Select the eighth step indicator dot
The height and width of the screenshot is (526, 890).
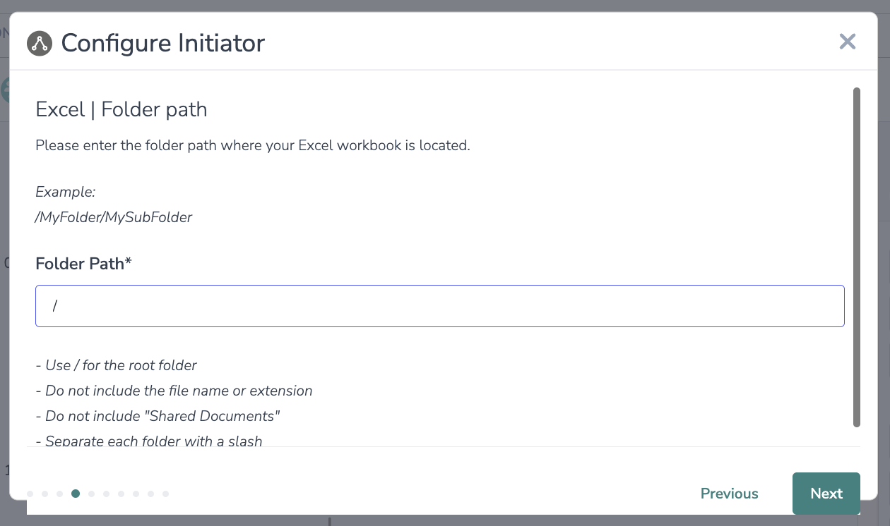[x=136, y=494]
